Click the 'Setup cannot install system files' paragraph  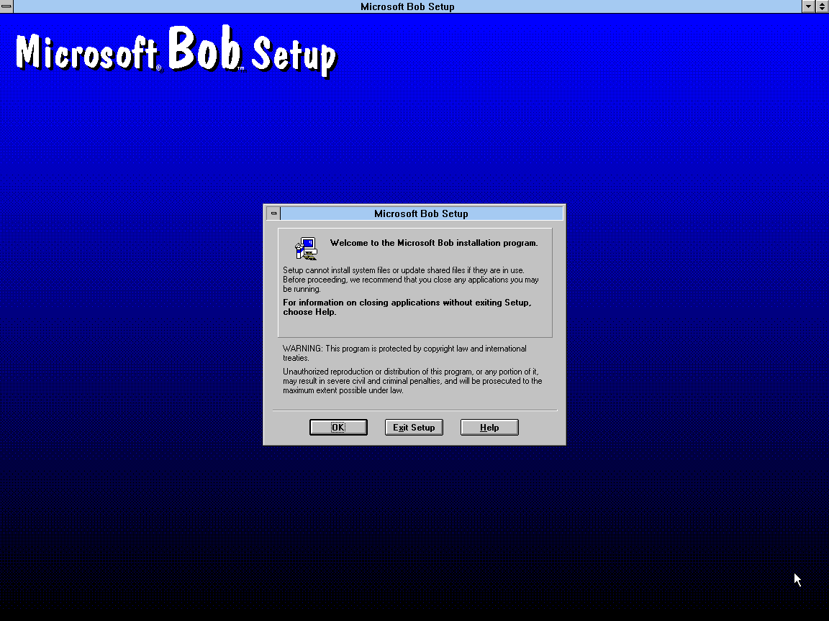[411, 280]
